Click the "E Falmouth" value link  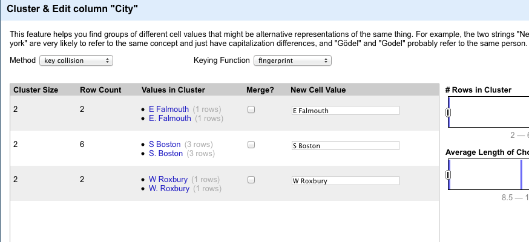[169, 110]
